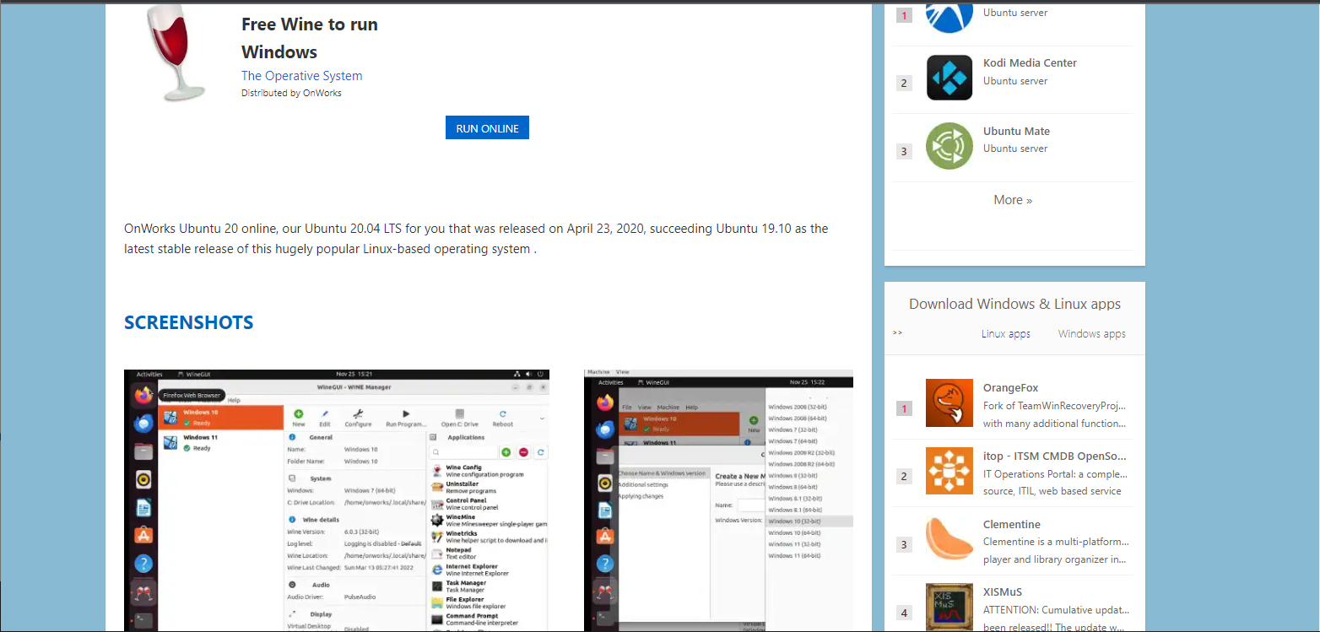Viewport: 1320px width, 632px height.
Task: Click the OrangeFox fox icon
Action: tap(949, 402)
